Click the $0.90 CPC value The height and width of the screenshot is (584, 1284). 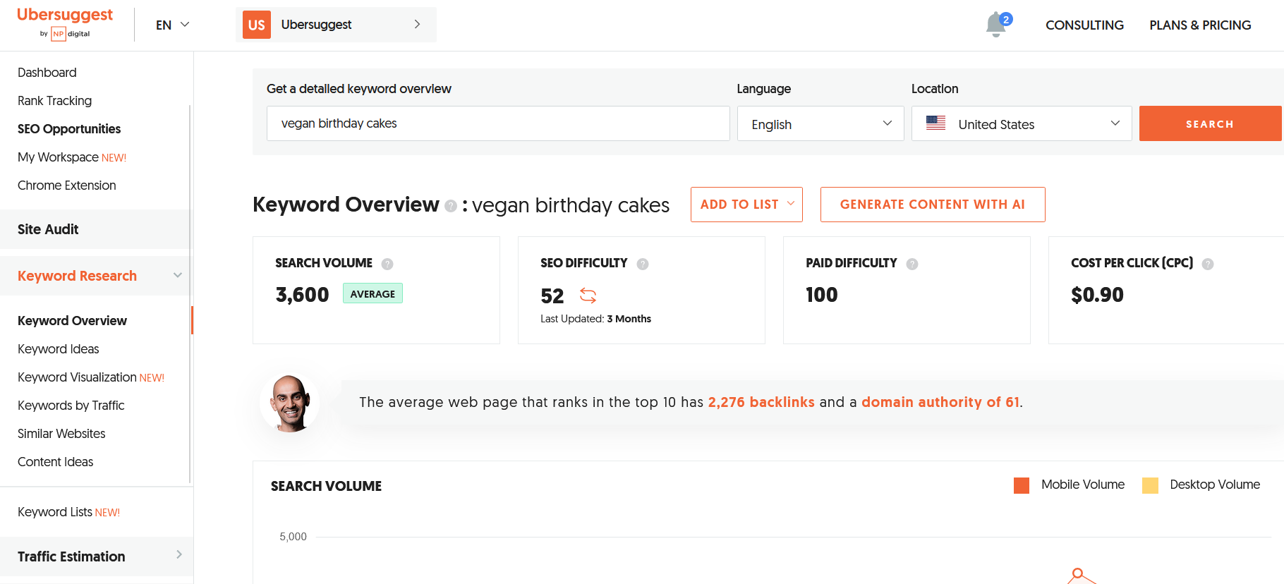(1097, 295)
